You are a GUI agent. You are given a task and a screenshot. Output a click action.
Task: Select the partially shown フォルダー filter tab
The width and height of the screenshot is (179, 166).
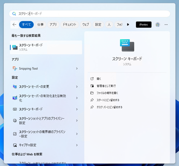118,25
